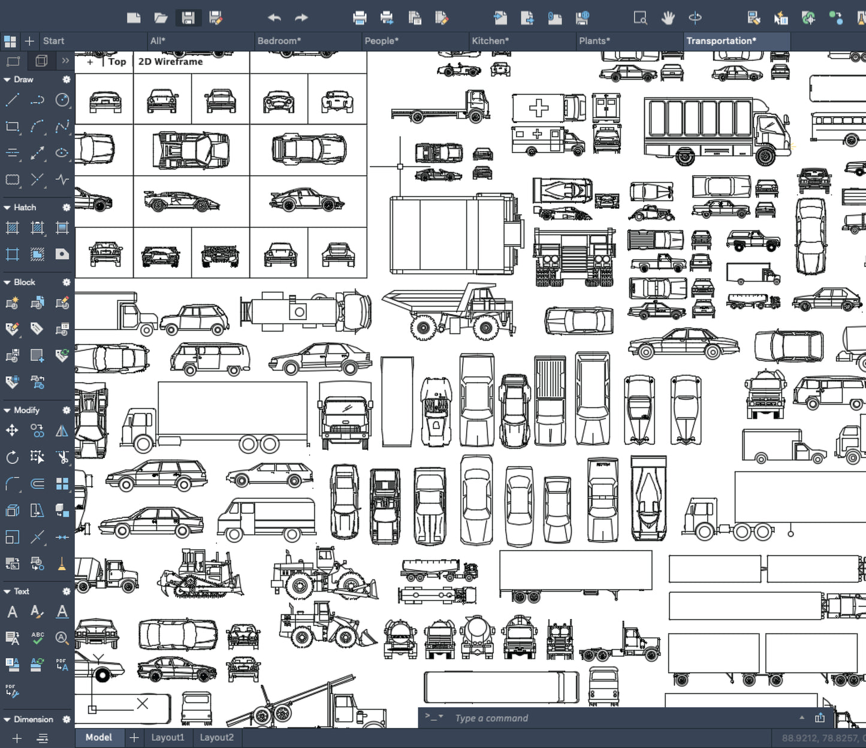The height and width of the screenshot is (748, 866).
Task: Switch to the All* drawing tab
Action: click(200, 41)
